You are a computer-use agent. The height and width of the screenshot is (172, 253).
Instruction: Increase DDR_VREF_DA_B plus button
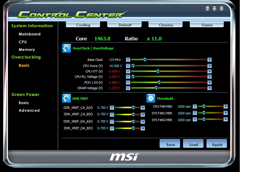(x=143, y=128)
